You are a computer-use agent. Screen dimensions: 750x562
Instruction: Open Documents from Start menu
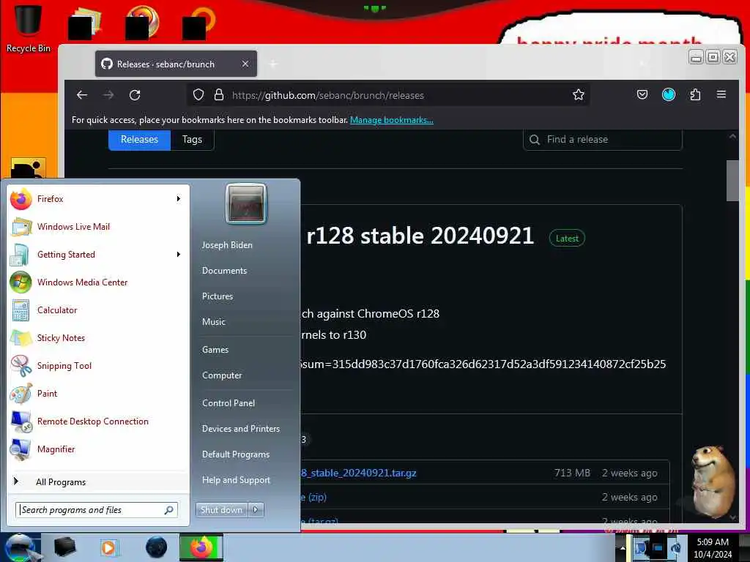(224, 271)
